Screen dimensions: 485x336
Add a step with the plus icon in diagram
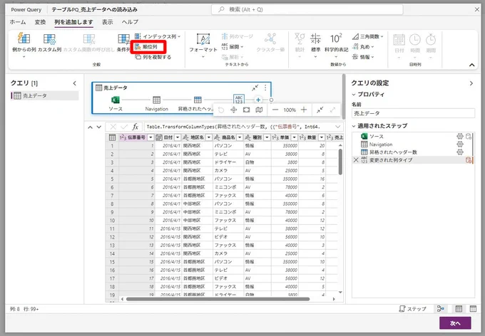click(258, 100)
